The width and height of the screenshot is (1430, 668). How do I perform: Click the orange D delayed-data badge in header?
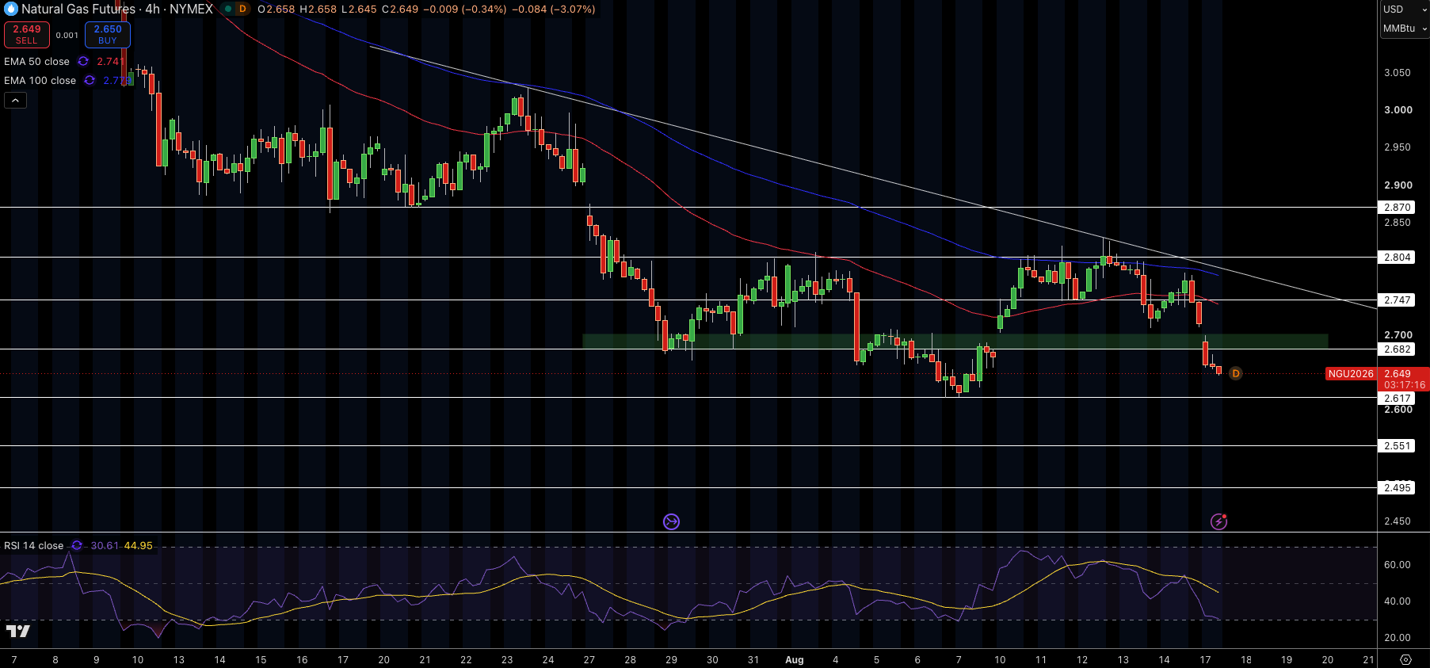pos(242,9)
